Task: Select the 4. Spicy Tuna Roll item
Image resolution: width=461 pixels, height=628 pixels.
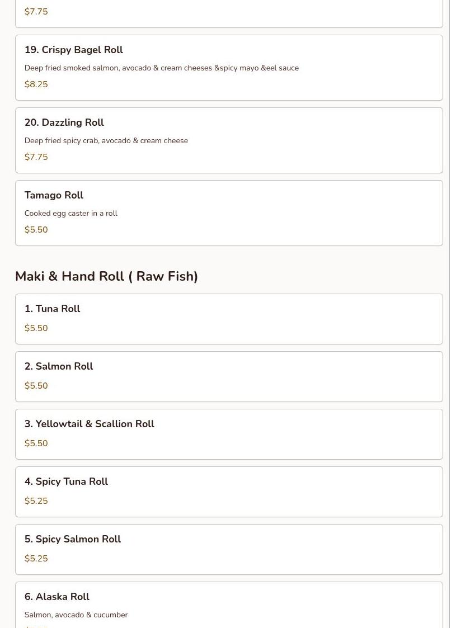Action: coord(229,492)
